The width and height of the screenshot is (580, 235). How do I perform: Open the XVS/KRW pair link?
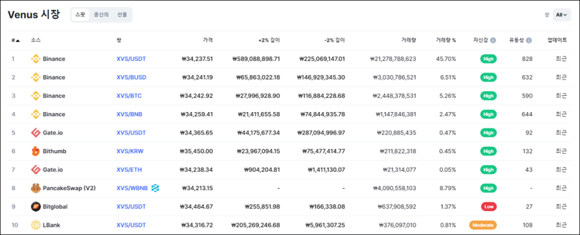[x=130, y=151]
